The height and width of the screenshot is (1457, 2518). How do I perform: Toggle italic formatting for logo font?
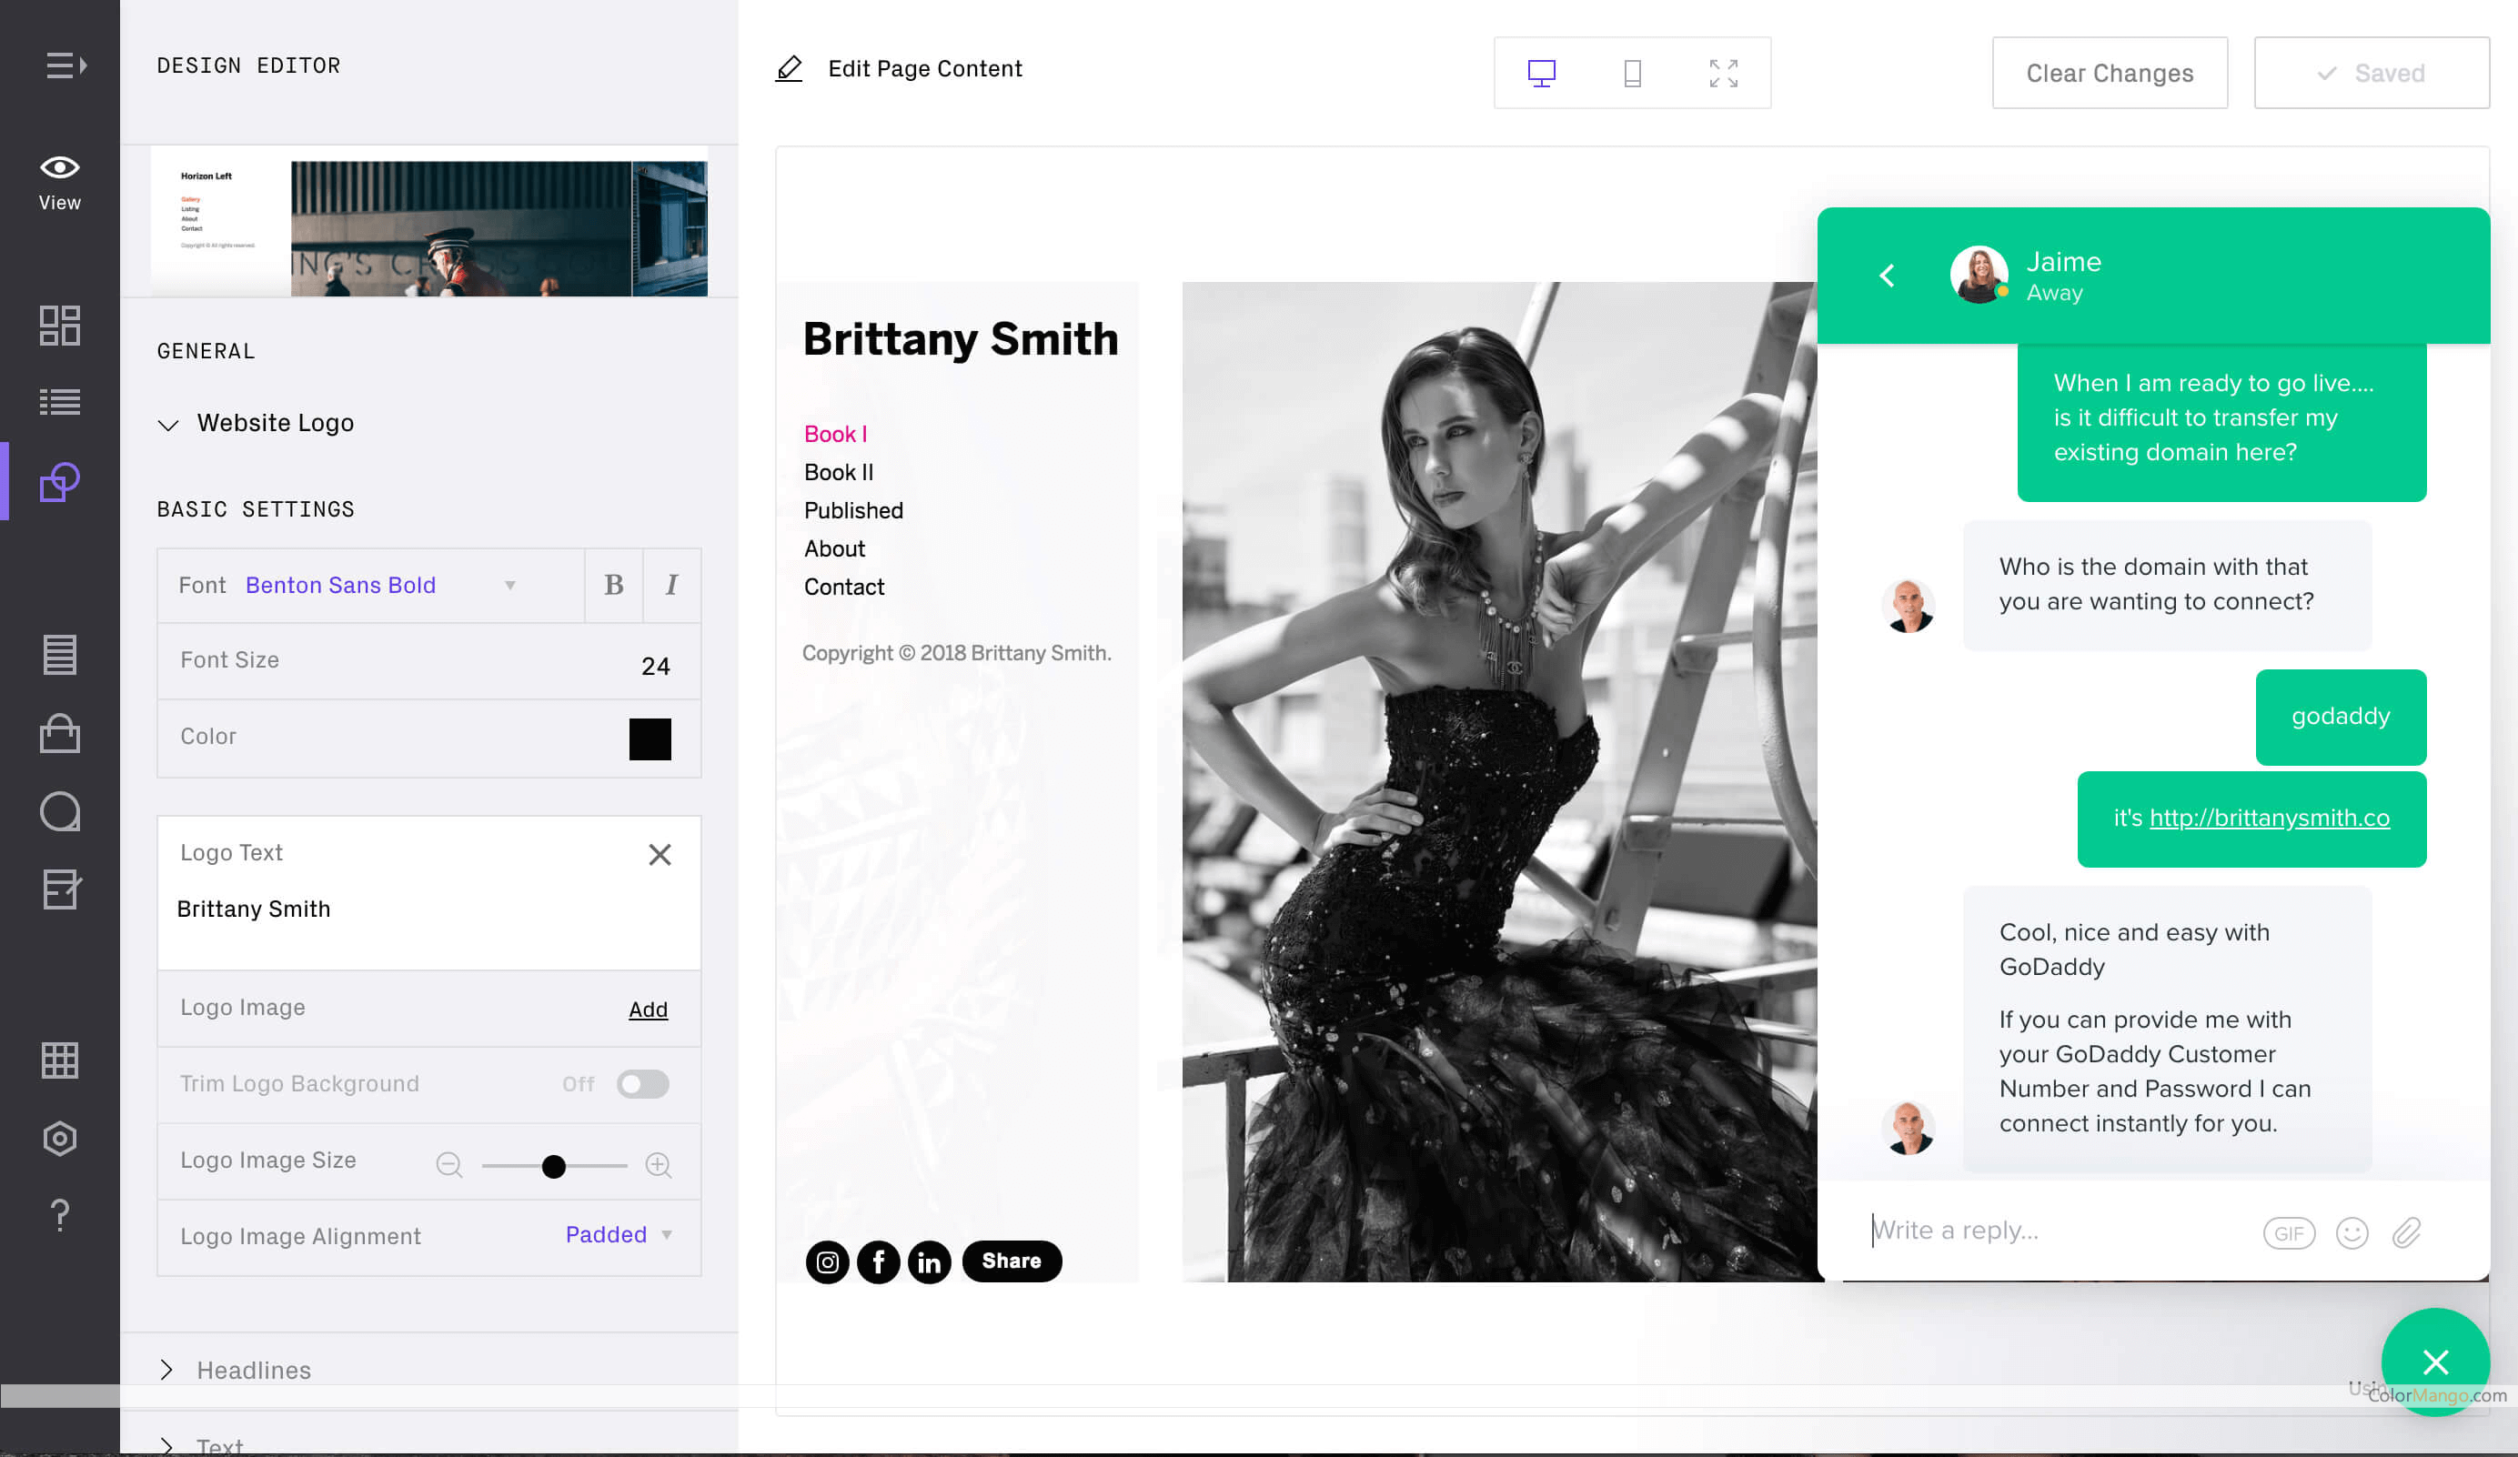tap(671, 586)
